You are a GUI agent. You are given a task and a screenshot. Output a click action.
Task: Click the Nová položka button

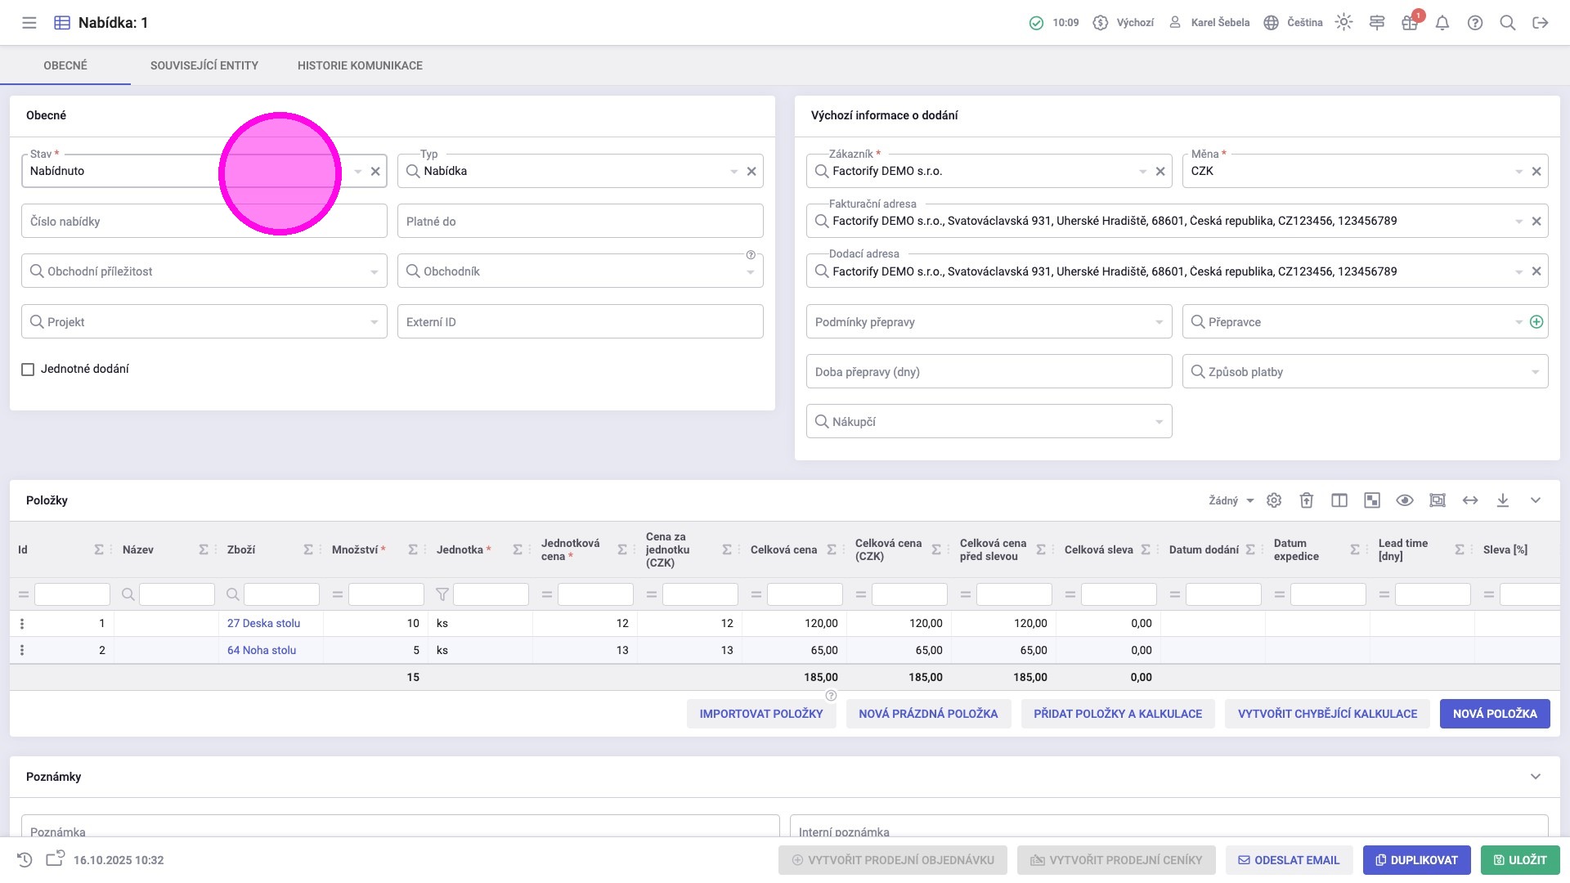coord(1495,714)
